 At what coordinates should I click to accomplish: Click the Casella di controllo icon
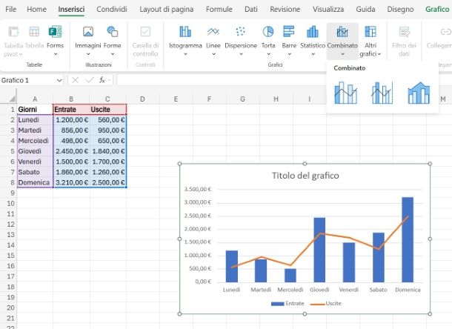145,32
